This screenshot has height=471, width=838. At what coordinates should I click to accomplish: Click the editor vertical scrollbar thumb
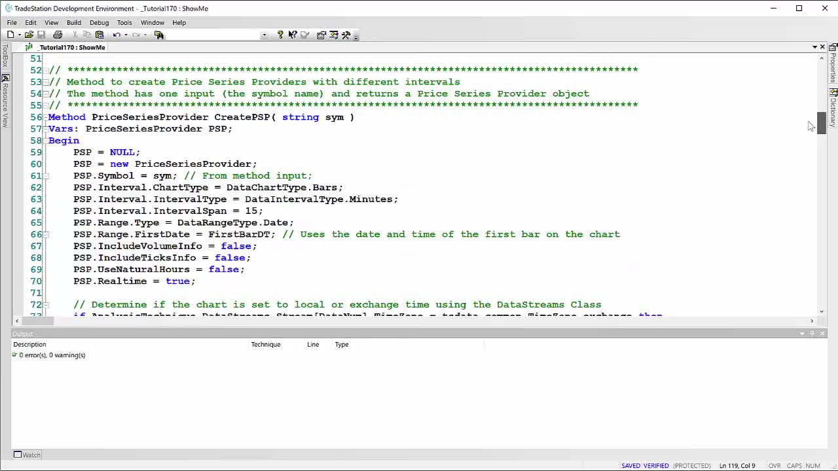pyautogui.click(x=822, y=123)
